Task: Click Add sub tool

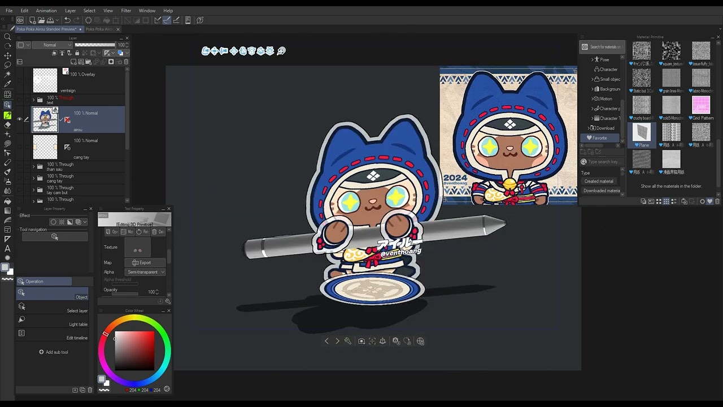Action: point(54,352)
